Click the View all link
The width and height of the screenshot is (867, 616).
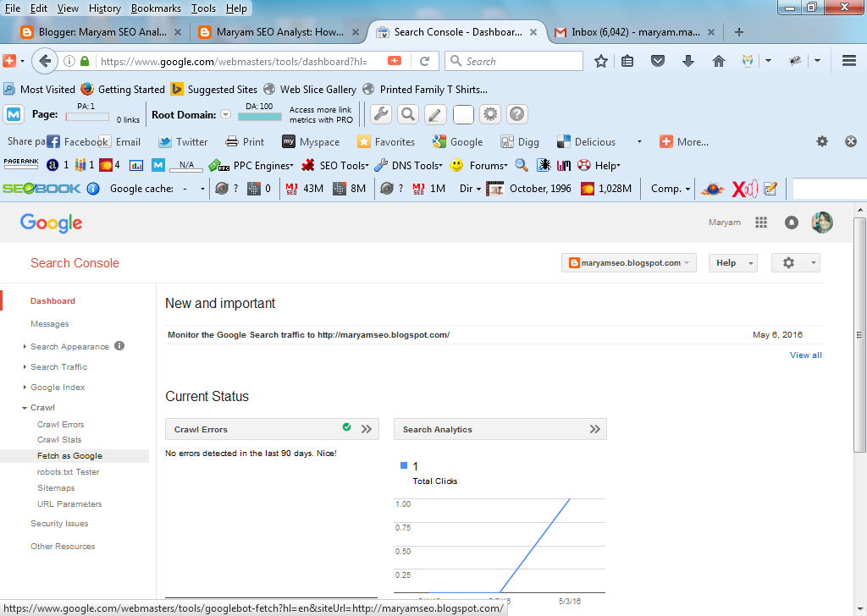[x=805, y=355]
